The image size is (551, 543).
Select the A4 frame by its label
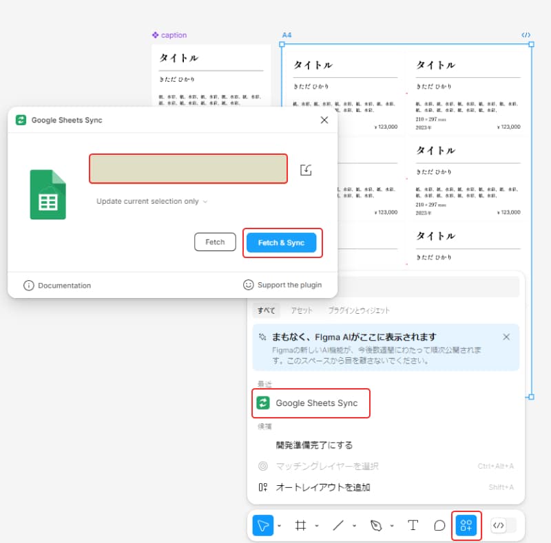287,35
